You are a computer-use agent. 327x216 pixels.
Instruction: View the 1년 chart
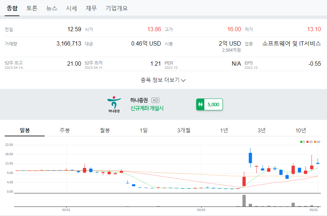(x=224, y=131)
